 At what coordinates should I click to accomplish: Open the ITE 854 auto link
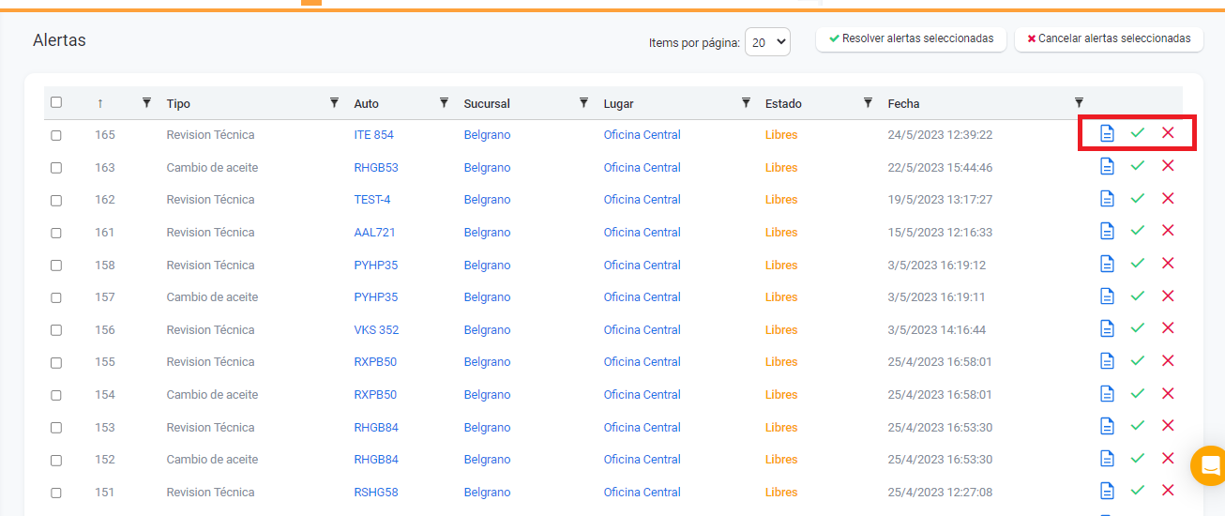[373, 135]
